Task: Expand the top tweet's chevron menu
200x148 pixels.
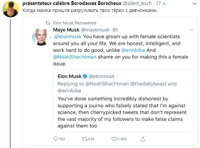Action: coord(194,4)
